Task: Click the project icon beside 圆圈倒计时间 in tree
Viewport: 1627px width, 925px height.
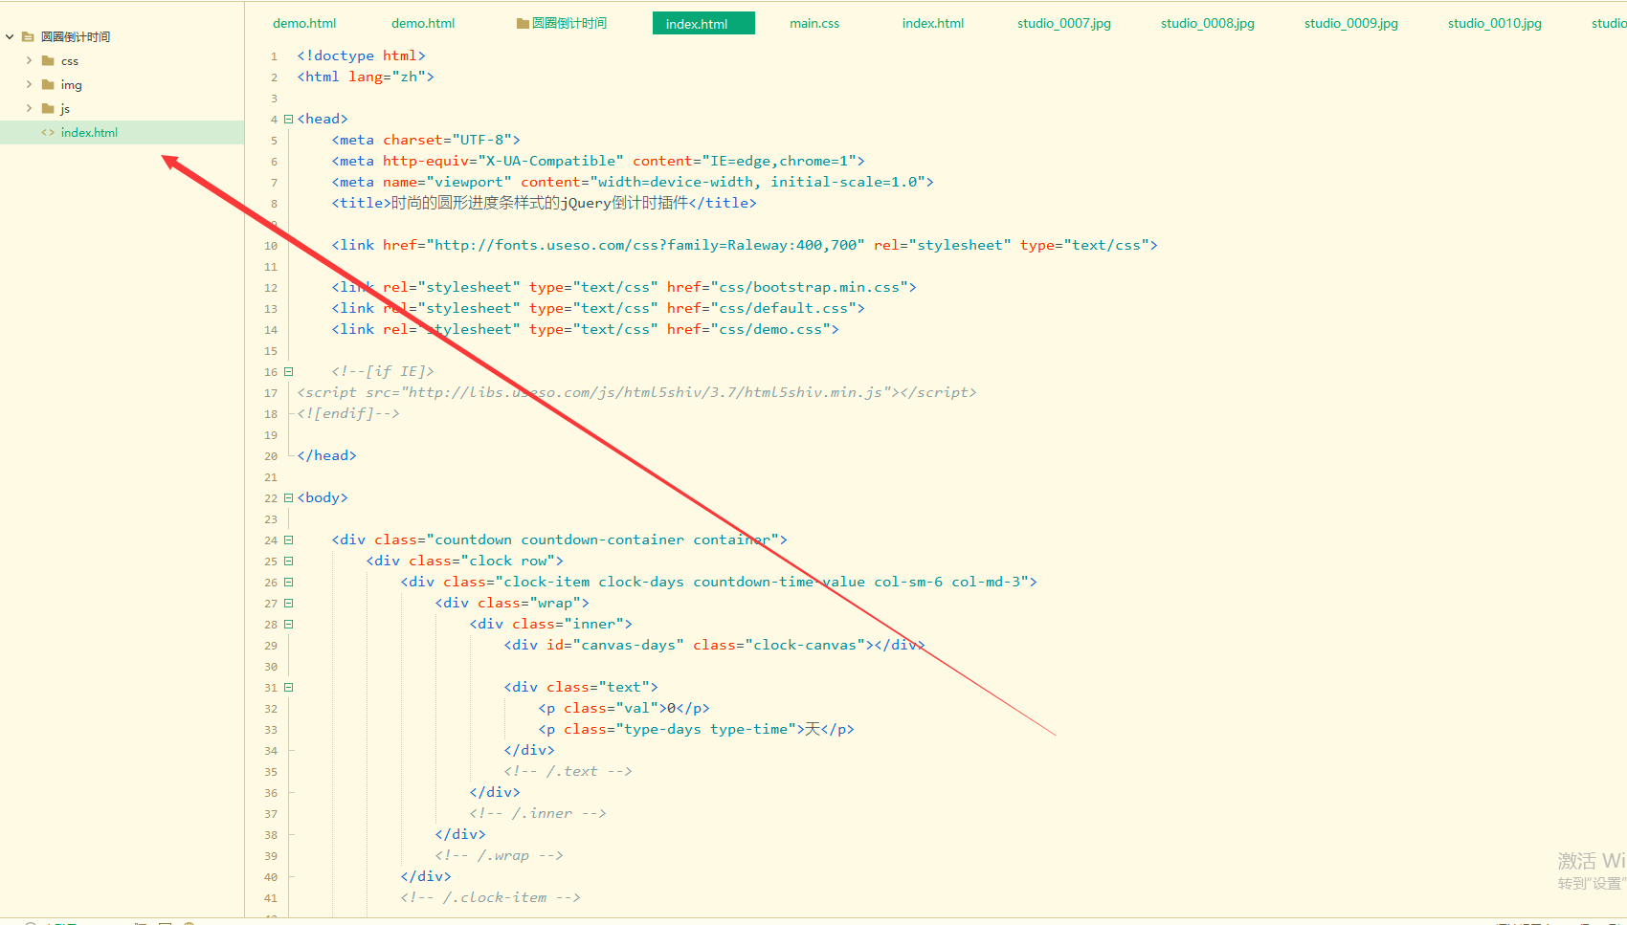Action: (28, 37)
